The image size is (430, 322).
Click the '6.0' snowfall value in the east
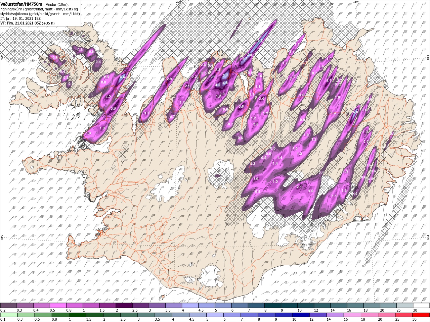click(355, 112)
